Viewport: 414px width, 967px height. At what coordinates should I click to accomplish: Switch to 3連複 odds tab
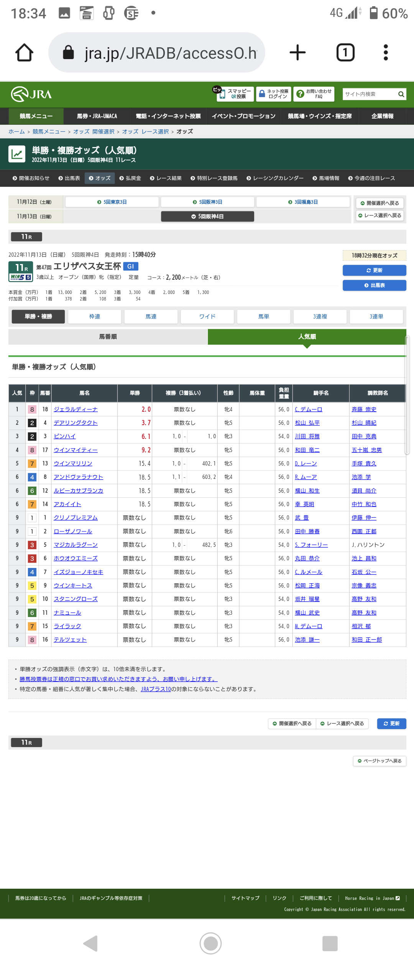(x=320, y=317)
